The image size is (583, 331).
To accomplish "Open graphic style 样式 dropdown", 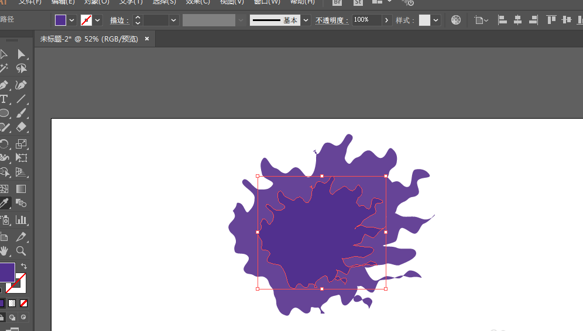I will coord(435,20).
